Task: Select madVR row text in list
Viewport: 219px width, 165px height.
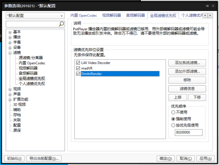Action: tap(87, 68)
